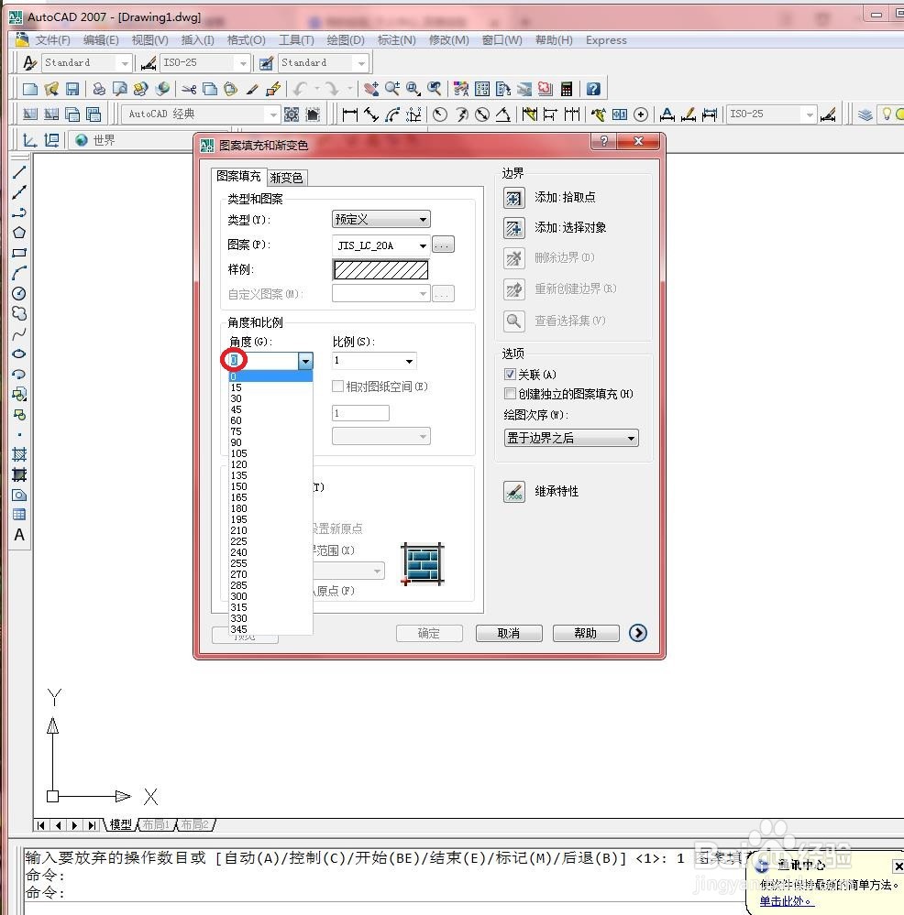Click the Help question mark toolbar icon

593,89
